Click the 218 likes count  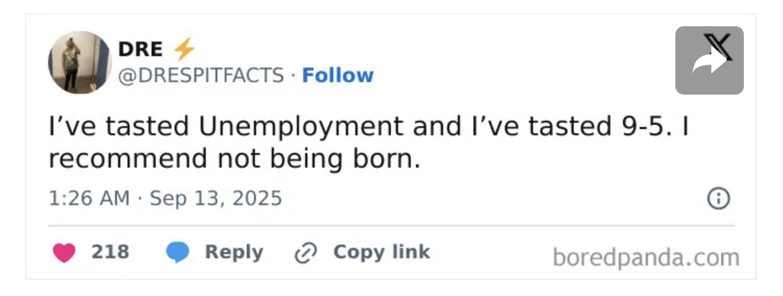[x=110, y=252]
